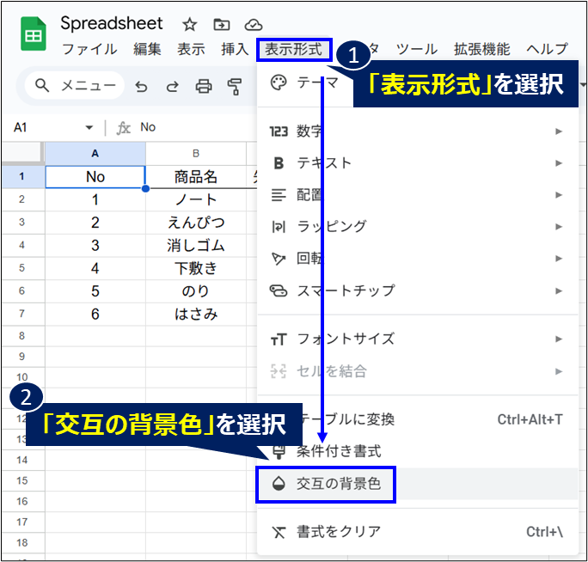The height and width of the screenshot is (562, 588).
Task: Select column A cell with value 3
Action: tap(95, 246)
